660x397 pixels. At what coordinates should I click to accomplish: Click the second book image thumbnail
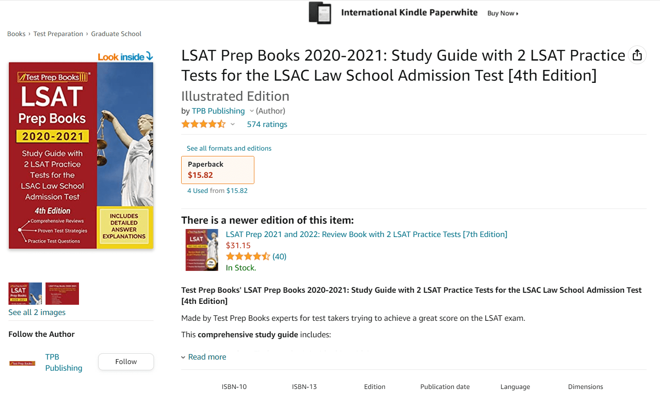[62, 293]
